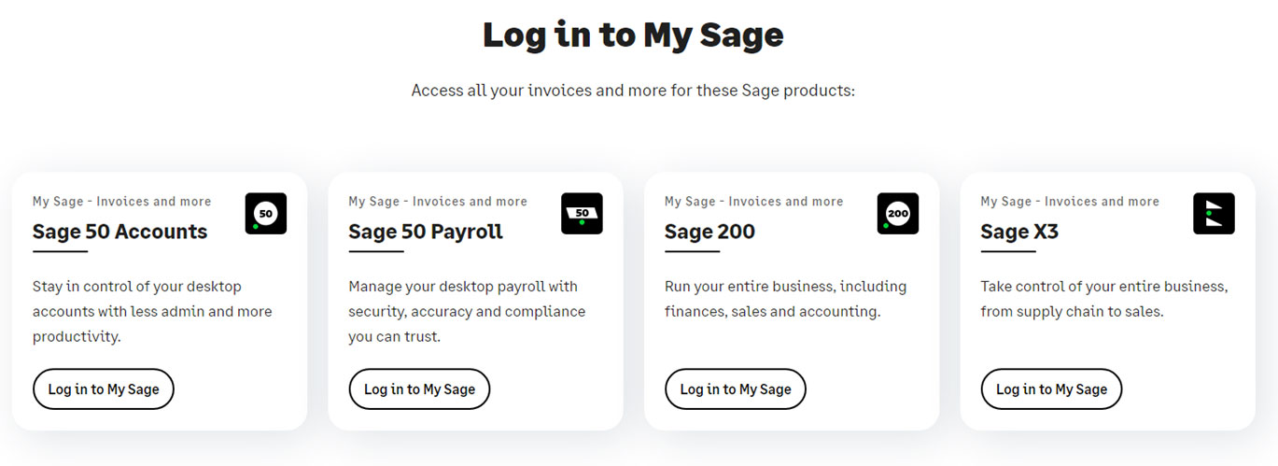Click the 'Log in to My Sage' page title
Viewport: 1278px width, 466px height.
pyautogui.click(x=633, y=35)
